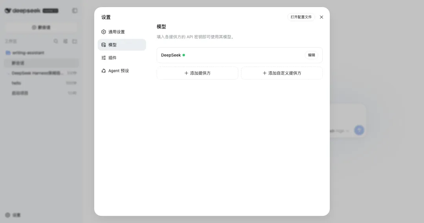Screen dimensions: 424x223
Task: Close the settings dialog
Action: (322, 17)
